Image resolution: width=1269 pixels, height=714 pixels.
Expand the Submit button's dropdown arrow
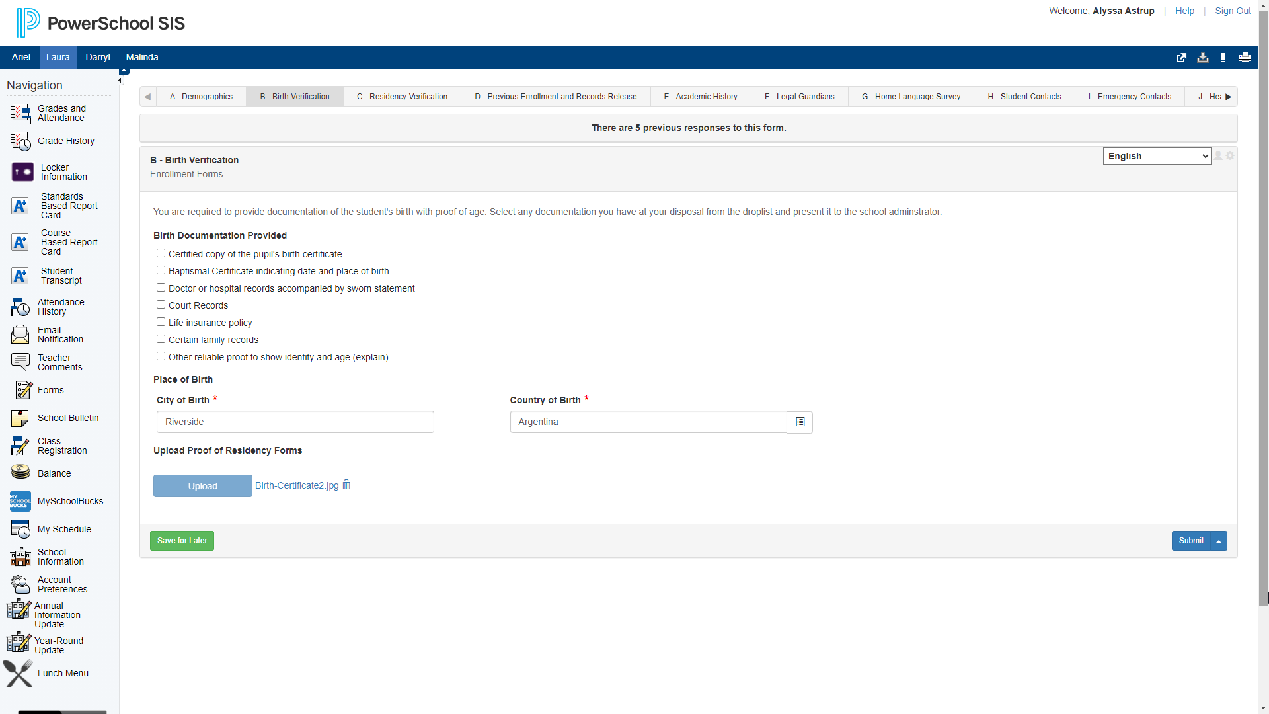[1218, 541]
